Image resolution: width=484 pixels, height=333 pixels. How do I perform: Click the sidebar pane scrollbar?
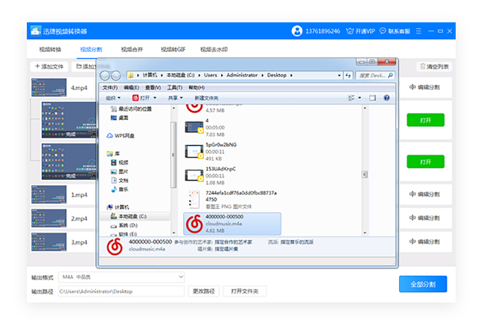coord(173,155)
